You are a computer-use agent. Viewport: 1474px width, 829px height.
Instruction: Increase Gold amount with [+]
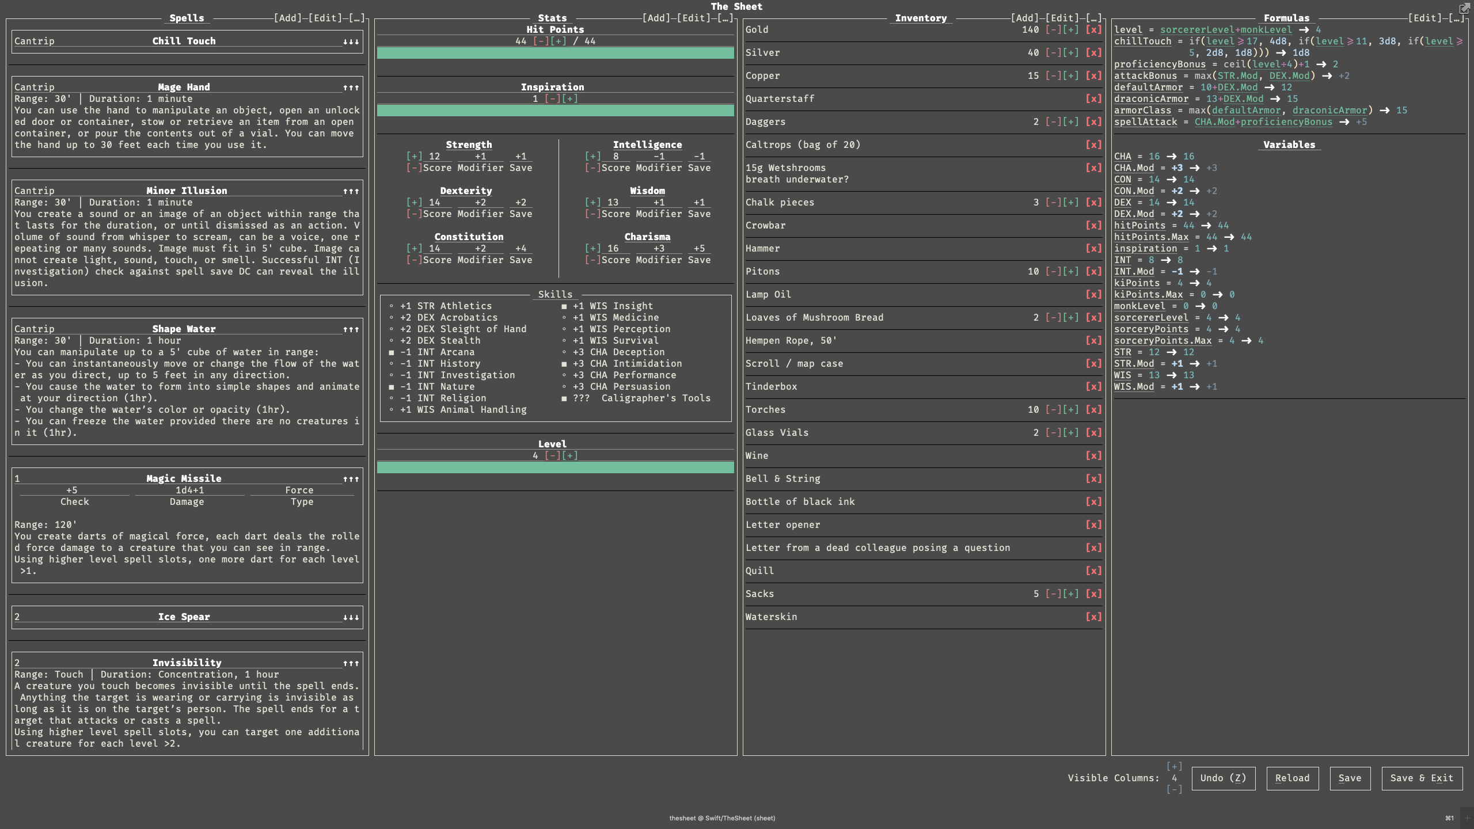[1070, 29]
